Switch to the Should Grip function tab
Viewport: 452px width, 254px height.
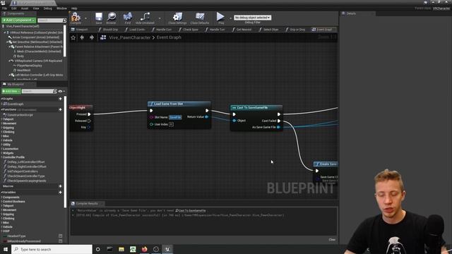pos(108,30)
